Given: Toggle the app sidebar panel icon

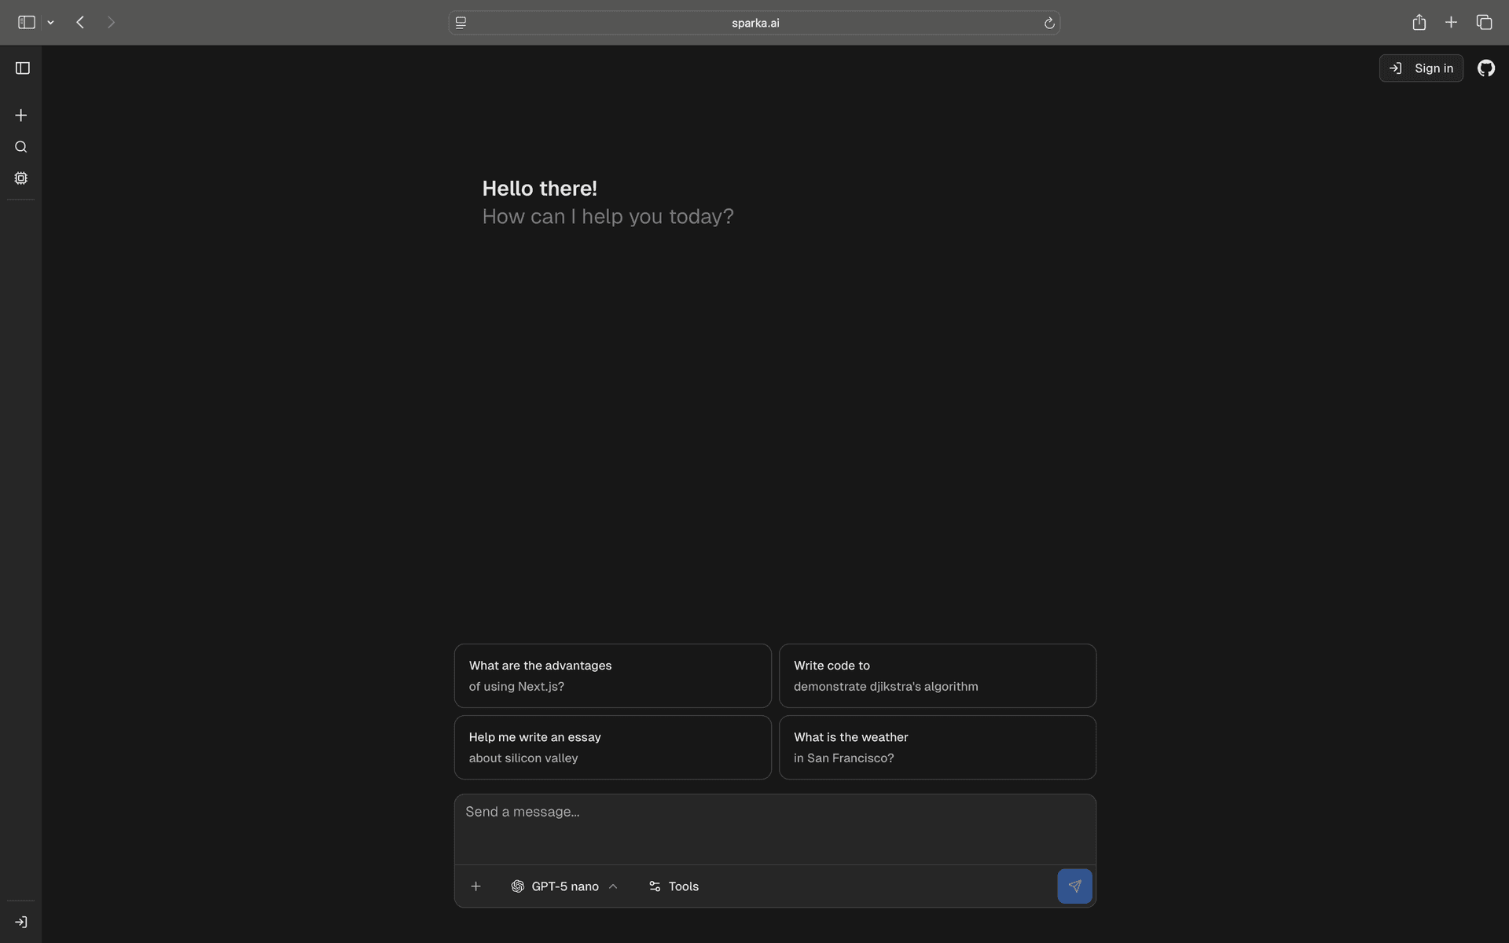Looking at the screenshot, I should [23, 68].
